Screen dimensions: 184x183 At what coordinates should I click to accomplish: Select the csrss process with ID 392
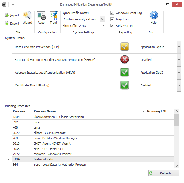(93, 122)
